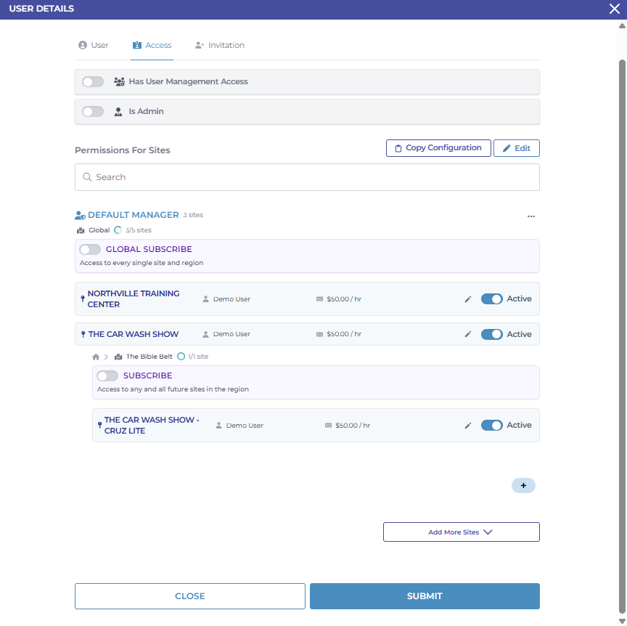Disable Active toggle for Northville Training Center
The height and width of the screenshot is (626, 627).
point(492,299)
